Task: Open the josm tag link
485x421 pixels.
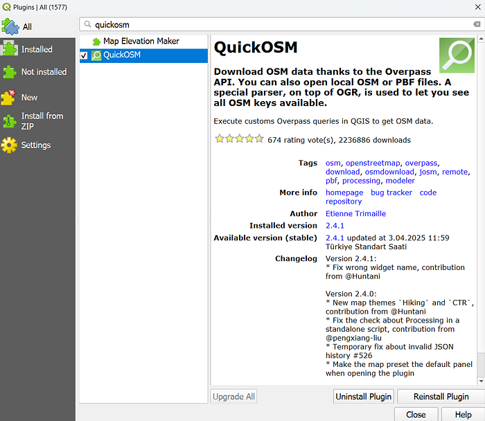Action: (428, 172)
